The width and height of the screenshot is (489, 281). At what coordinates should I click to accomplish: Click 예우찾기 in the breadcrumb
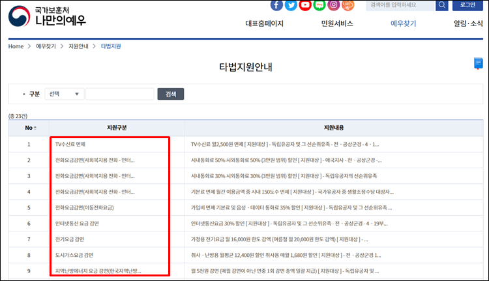point(46,46)
